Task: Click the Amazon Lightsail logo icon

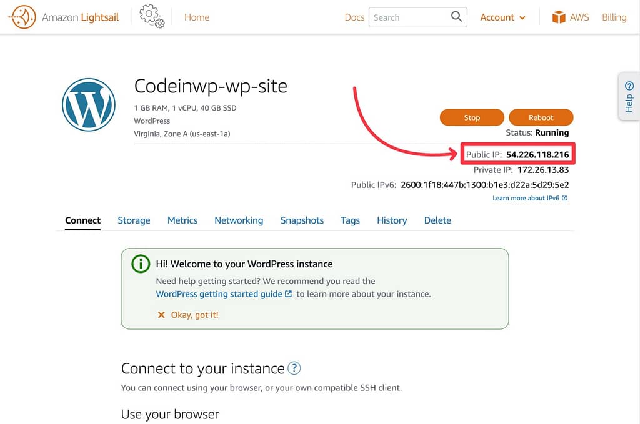Action: pos(22,17)
